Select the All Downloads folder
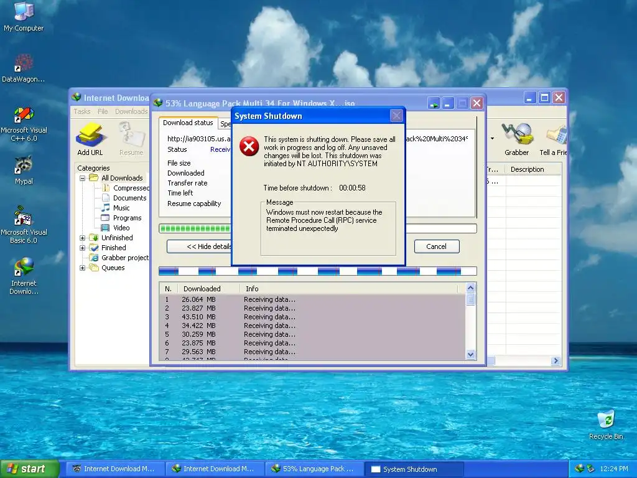 122,178
